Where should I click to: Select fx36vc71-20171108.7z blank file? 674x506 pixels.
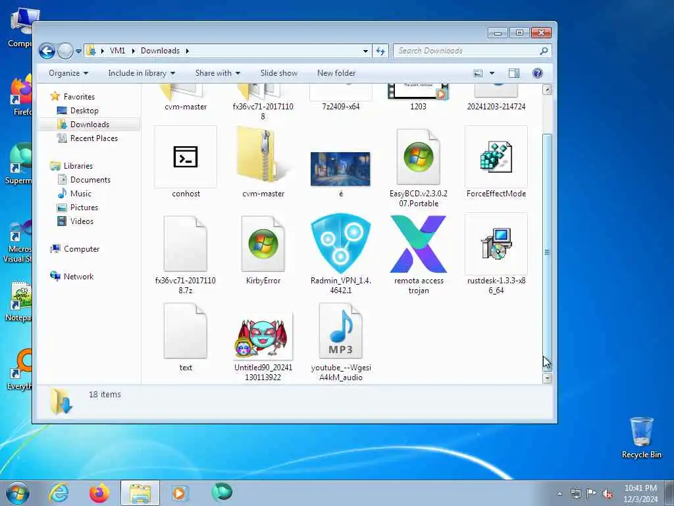click(x=185, y=244)
